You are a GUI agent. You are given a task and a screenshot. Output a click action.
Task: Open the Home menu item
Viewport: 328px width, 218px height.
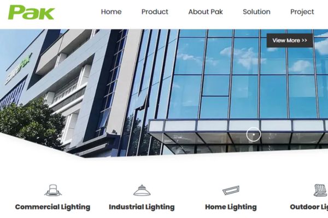(111, 11)
